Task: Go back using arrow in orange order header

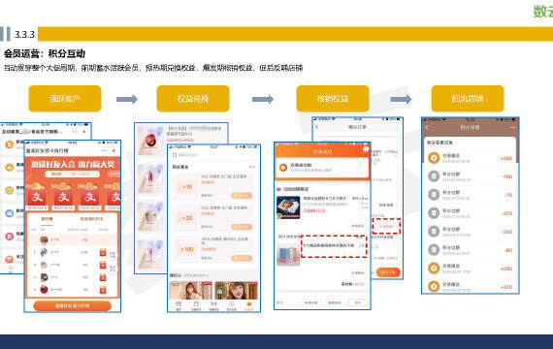Action: coord(279,151)
